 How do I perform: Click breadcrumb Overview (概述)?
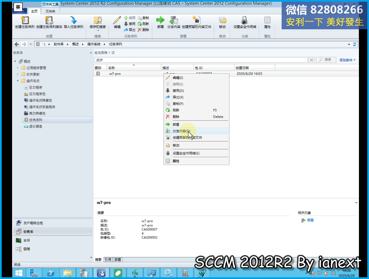tap(75, 44)
